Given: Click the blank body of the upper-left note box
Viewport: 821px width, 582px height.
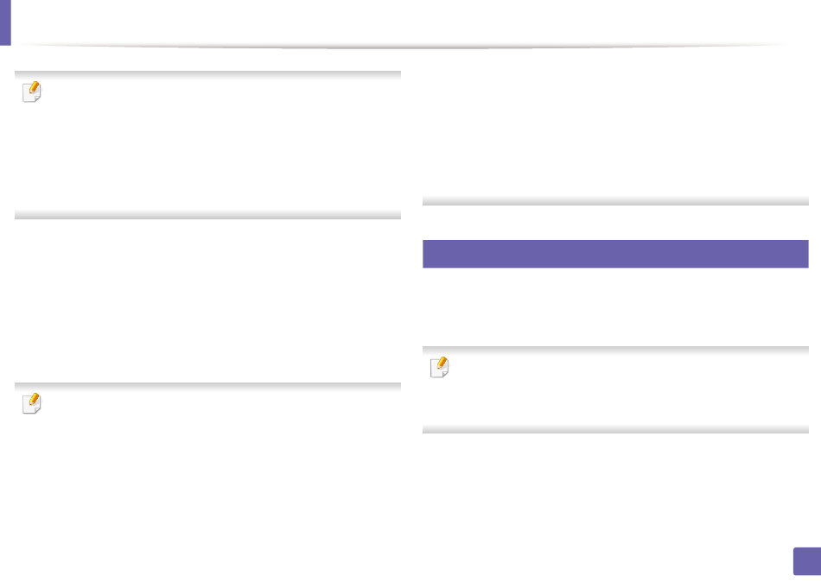Looking at the screenshot, I should 220,145.
